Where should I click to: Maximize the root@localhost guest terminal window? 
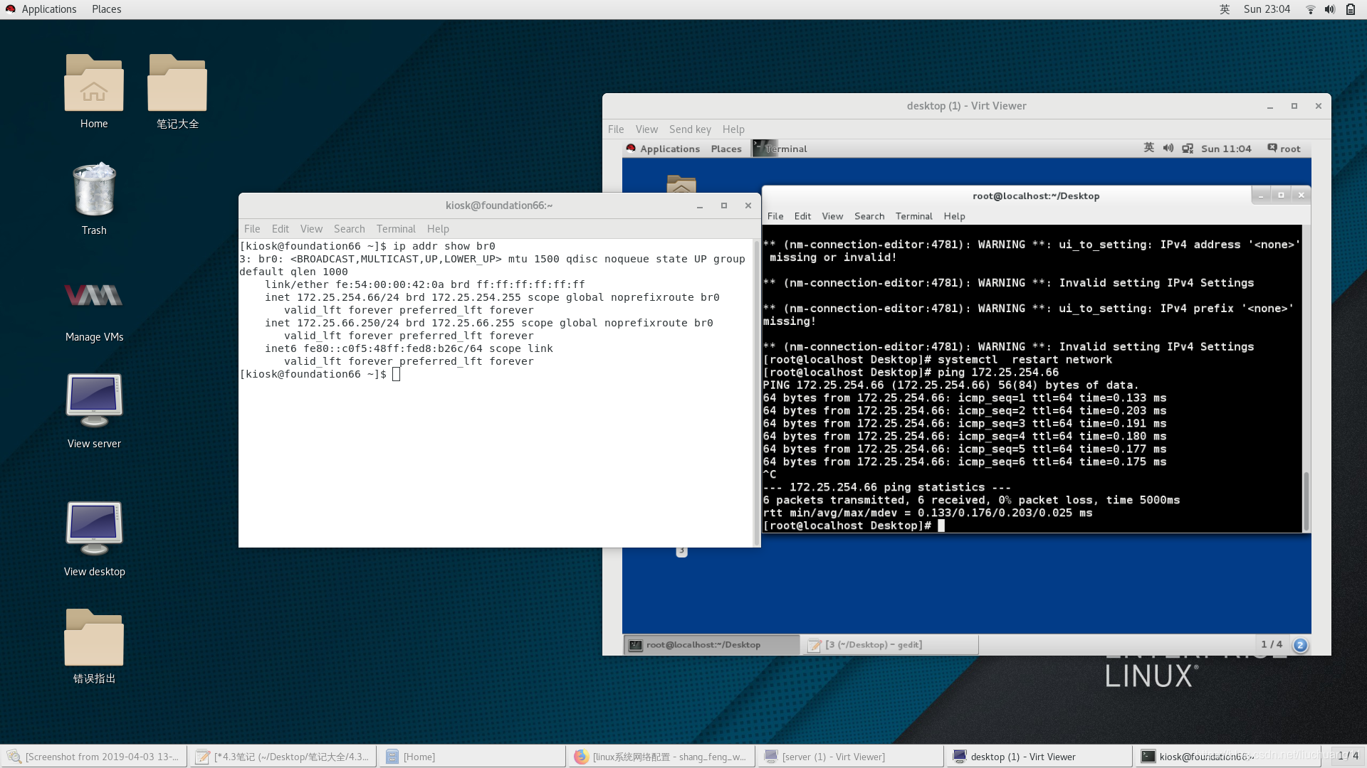coord(1281,195)
